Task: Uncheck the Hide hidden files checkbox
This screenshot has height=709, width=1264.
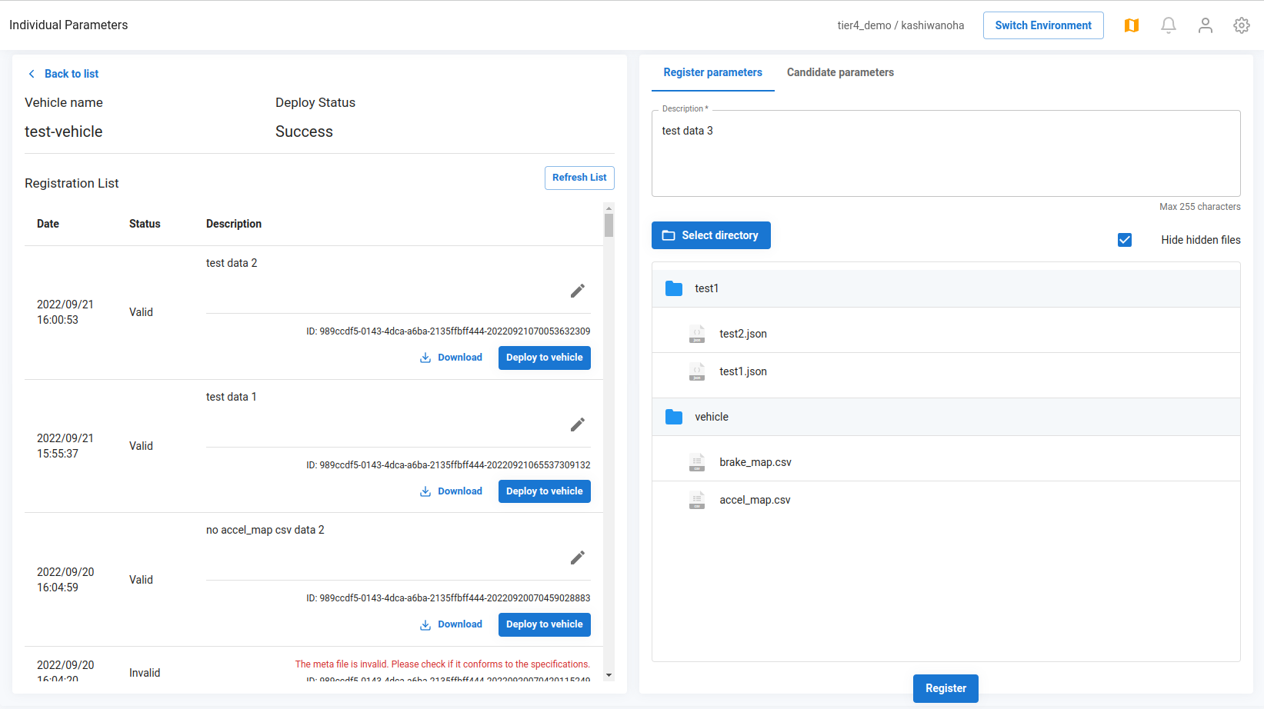Action: [1125, 240]
